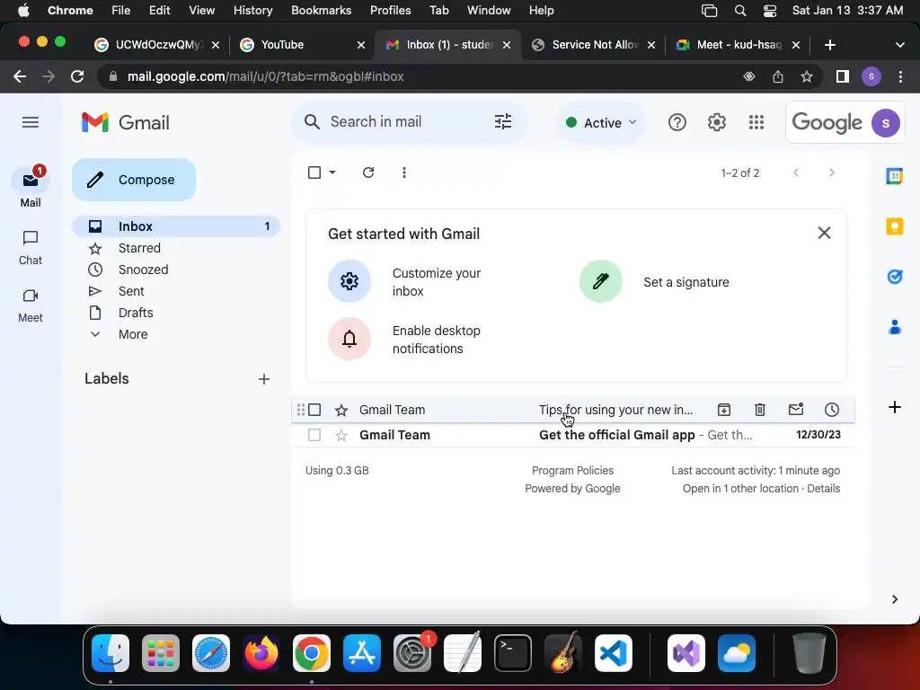Expand More in the folder list
920x690 pixels.
click(x=133, y=334)
